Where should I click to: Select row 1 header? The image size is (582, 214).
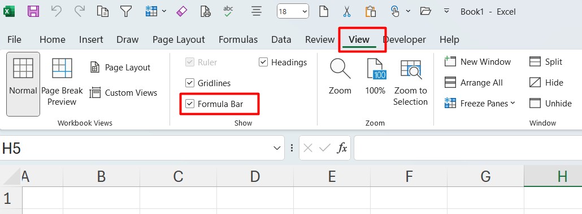click(x=11, y=199)
